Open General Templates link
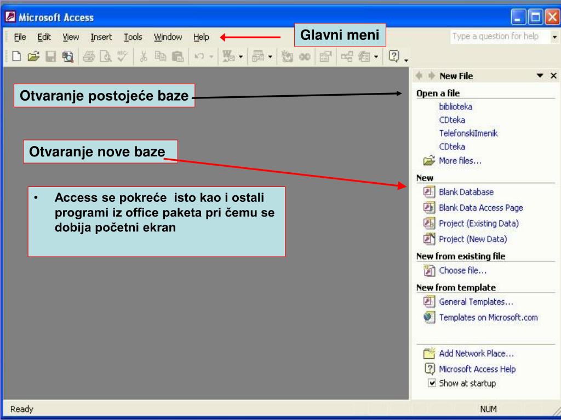561x420 pixels. [x=476, y=302]
